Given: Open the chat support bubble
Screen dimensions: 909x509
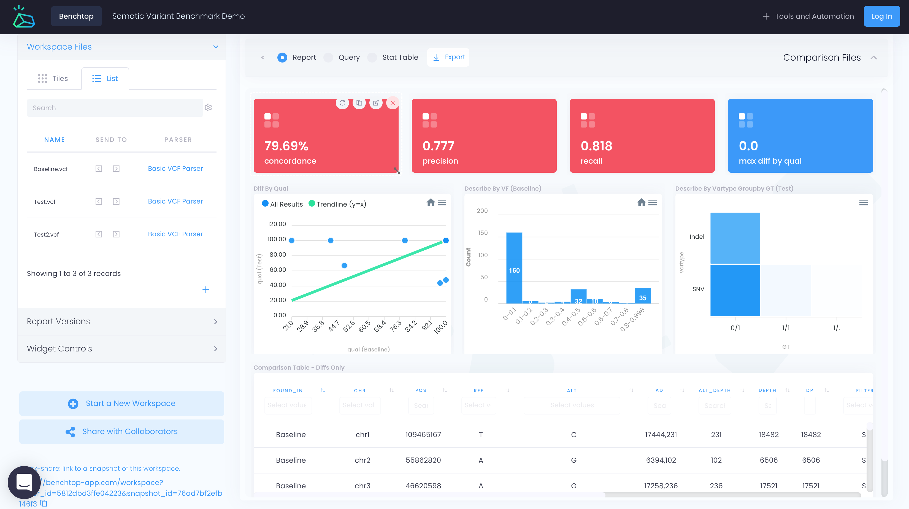Looking at the screenshot, I should click(x=24, y=483).
